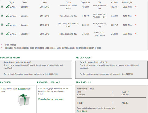Click the Alitalia logo beside AZ 854
Viewport: 148px width, 113px height.
8,16
